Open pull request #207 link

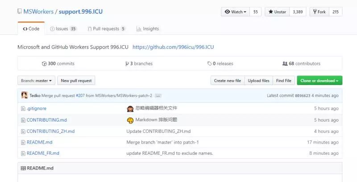pos(80,96)
